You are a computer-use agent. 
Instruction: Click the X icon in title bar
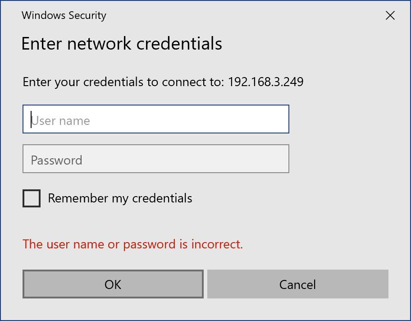click(390, 16)
